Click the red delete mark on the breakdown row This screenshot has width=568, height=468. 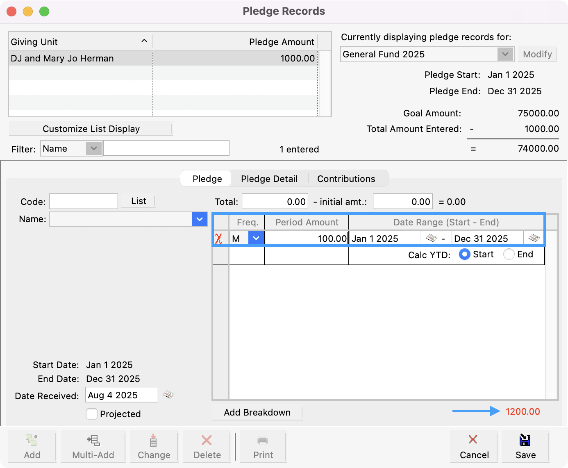(x=220, y=238)
